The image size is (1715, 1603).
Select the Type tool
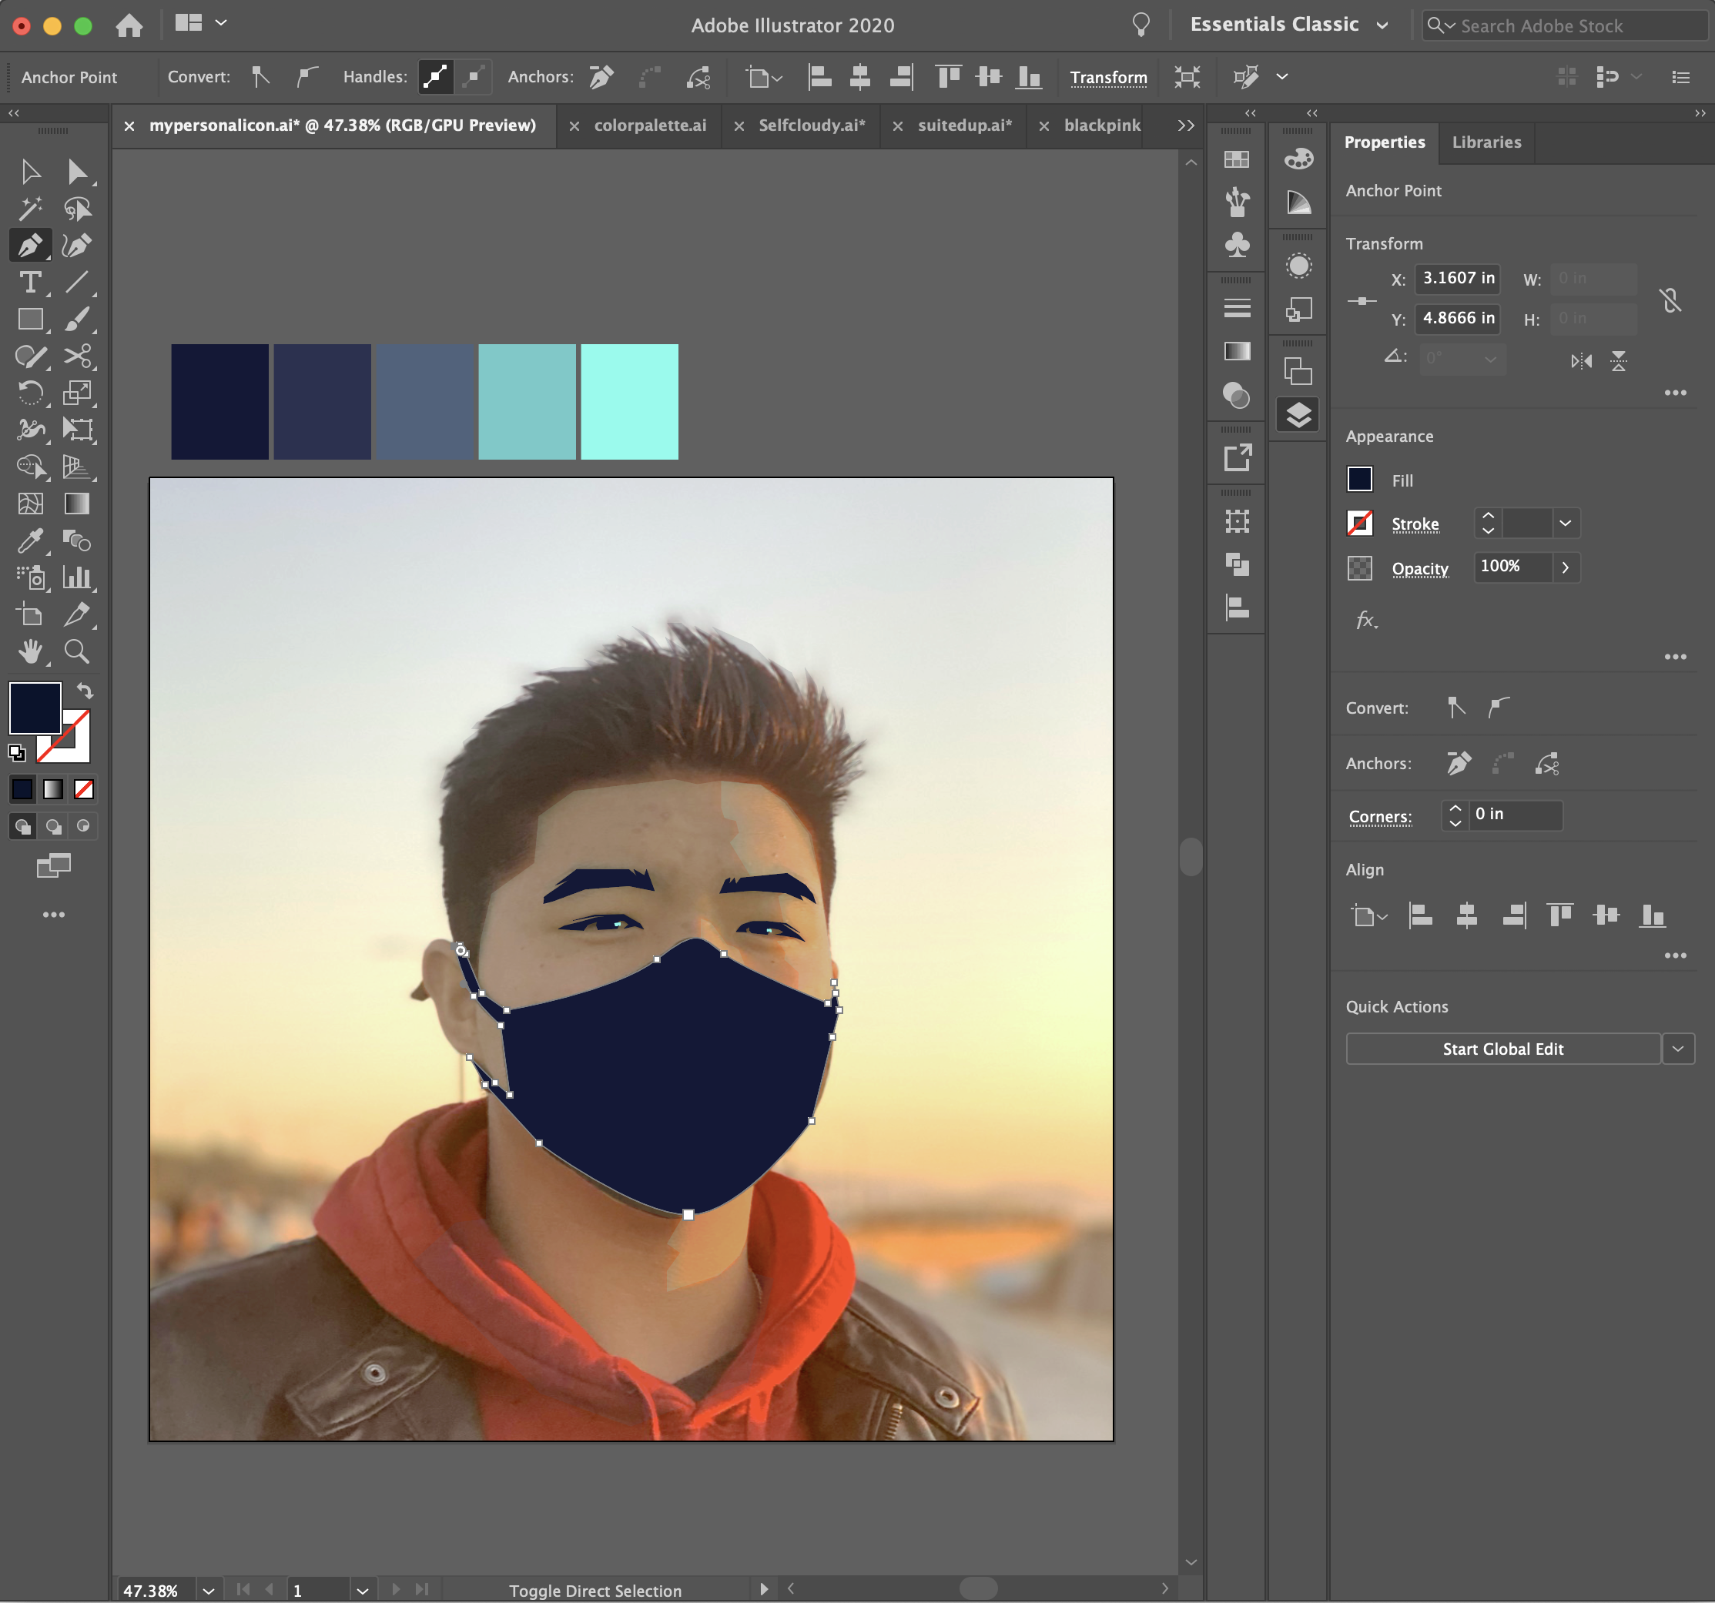(31, 283)
